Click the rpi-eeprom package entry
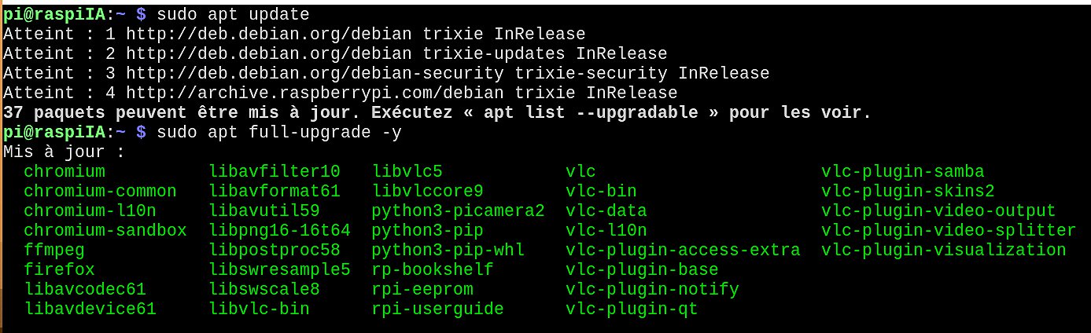1091x333 pixels. (x=422, y=289)
